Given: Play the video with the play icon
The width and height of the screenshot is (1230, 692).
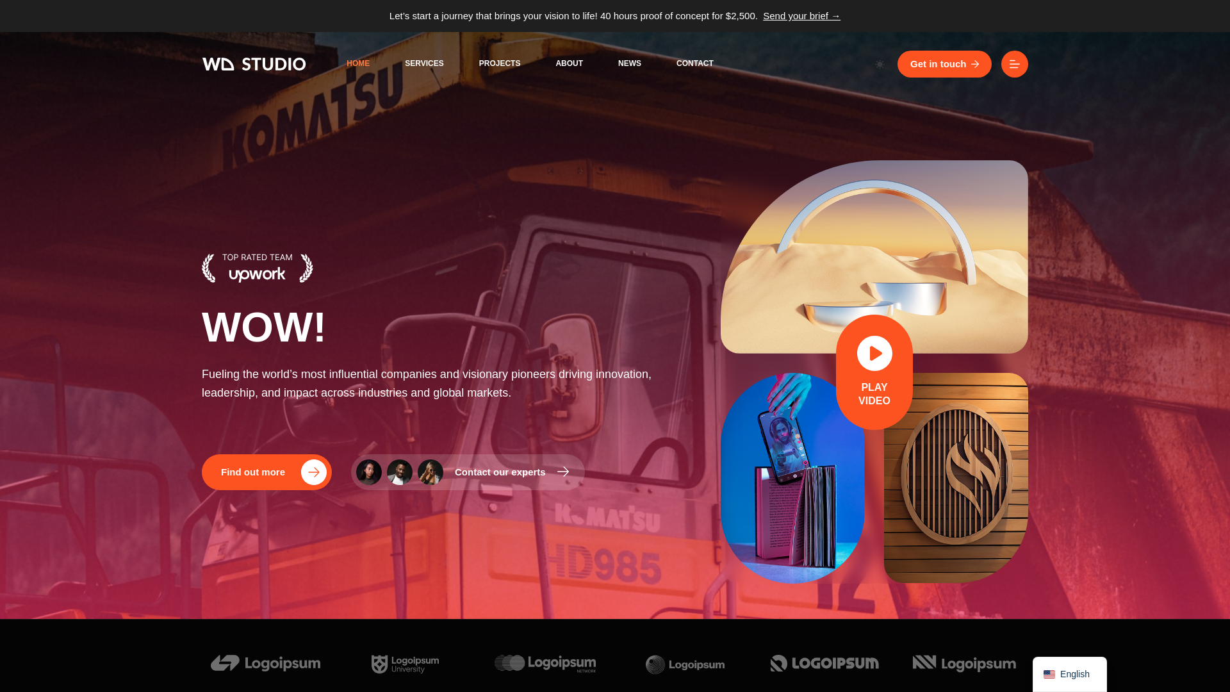Looking at the screenshot, I should 874,353.
